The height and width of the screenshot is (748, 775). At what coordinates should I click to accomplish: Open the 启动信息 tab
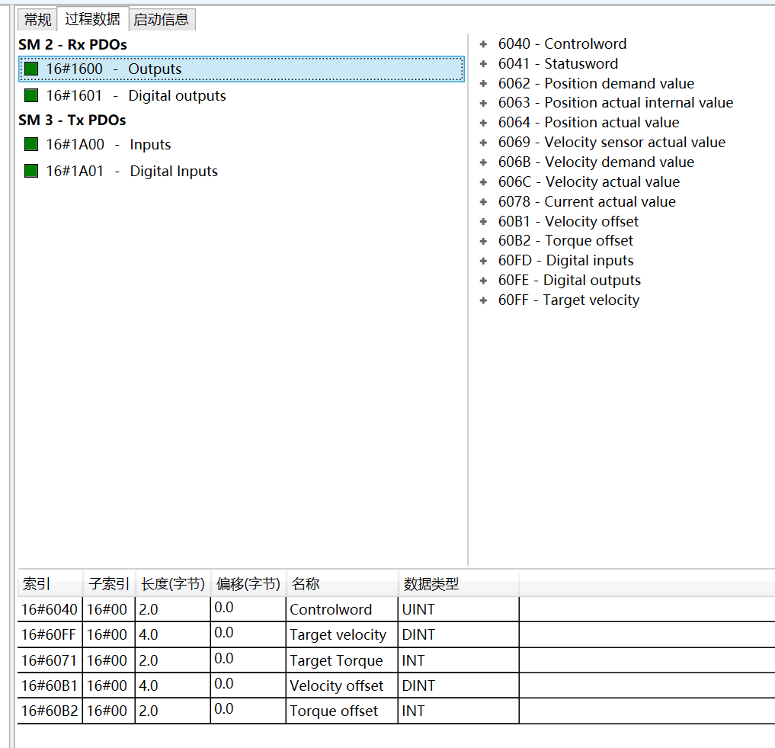[x=161, y=19]
